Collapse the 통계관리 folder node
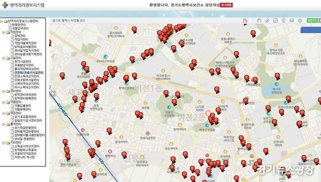Image resolution: width=321 pixels, height=182 pixels. (2, 124)
